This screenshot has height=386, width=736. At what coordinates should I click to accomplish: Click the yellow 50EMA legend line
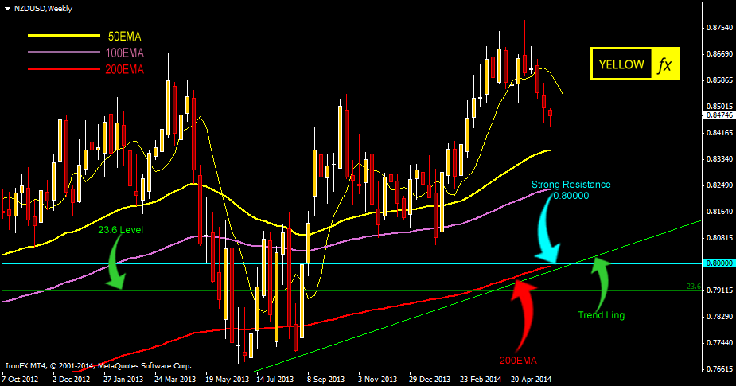pos(59,37)
